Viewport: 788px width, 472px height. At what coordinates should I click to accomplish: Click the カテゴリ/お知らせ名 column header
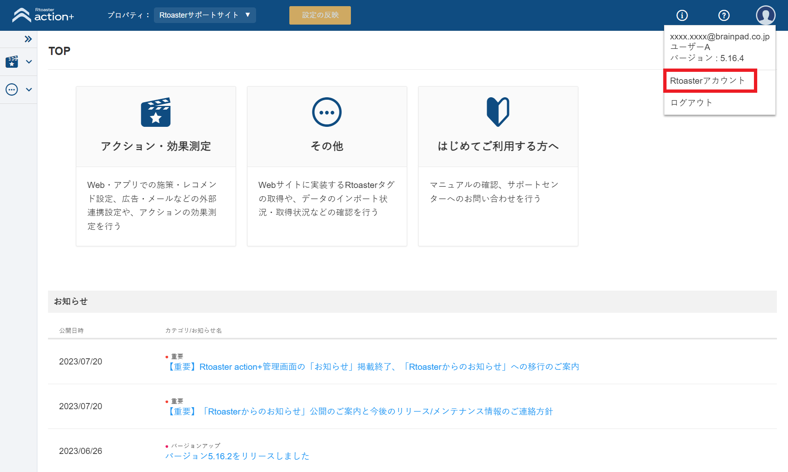(193, 330)
